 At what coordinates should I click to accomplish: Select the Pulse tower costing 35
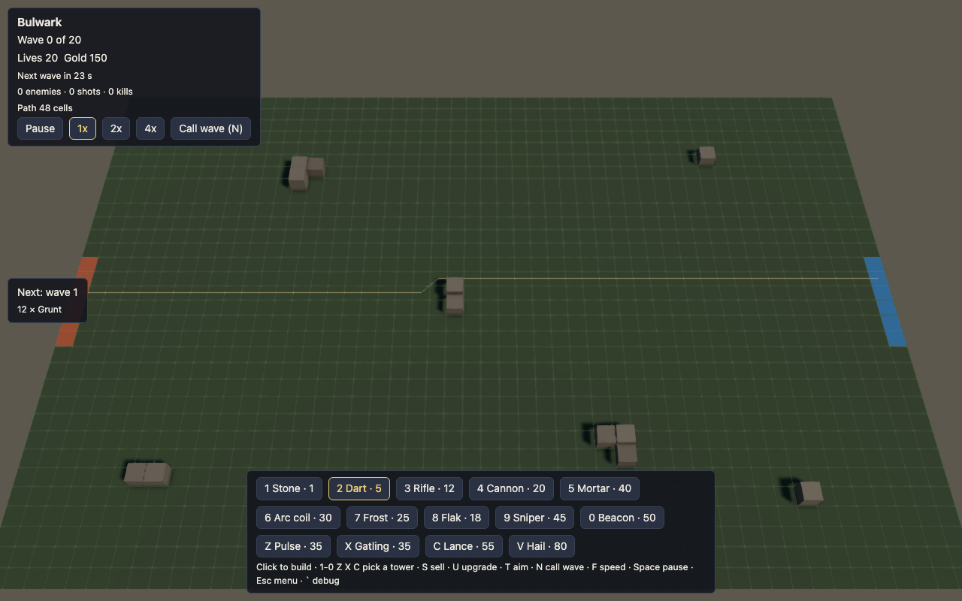pos(293,546)
